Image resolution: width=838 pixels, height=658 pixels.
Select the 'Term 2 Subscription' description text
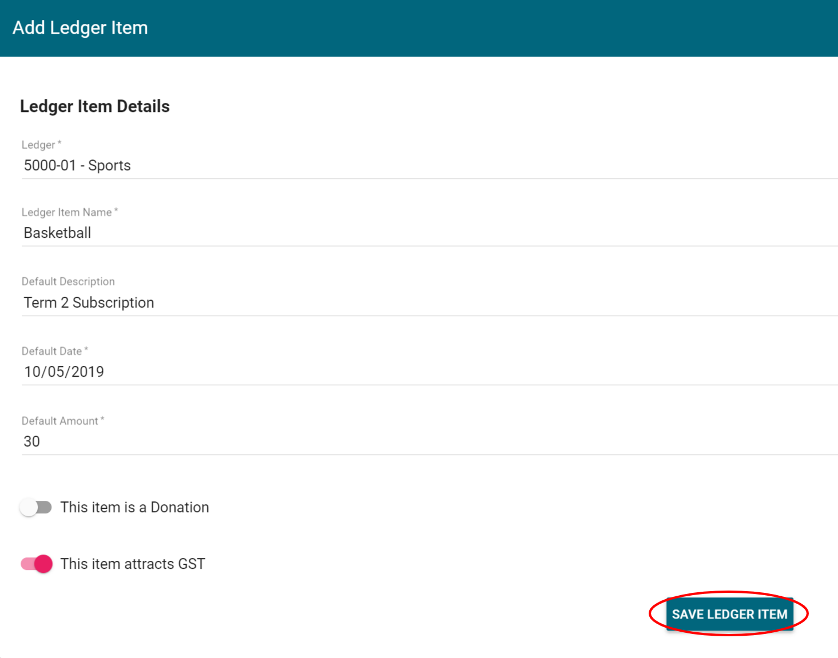[x=89, y=302]
